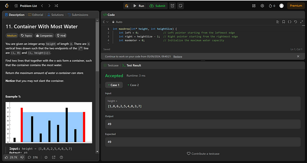Open the timer alarm clock icon

172,6
